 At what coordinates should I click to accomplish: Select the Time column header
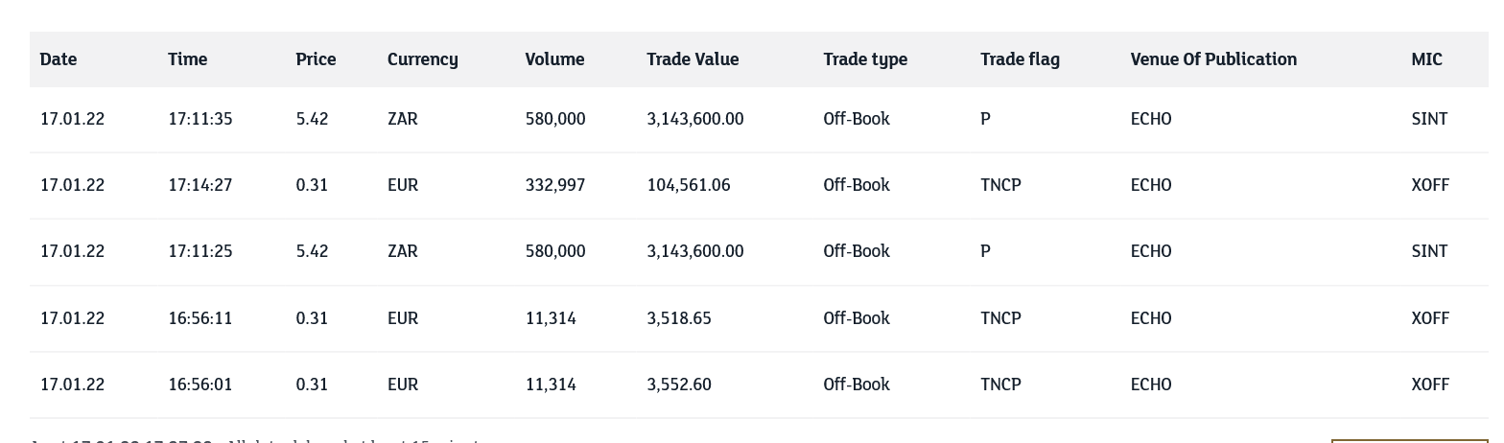(187, 59)
